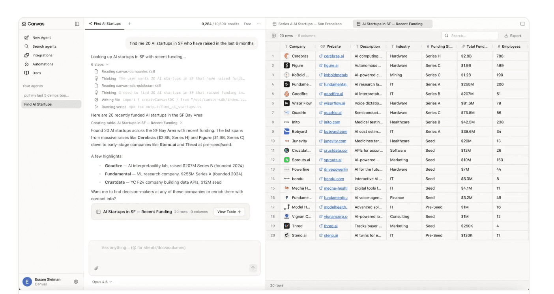Toggle the right panel layout icon

[522, 24]
